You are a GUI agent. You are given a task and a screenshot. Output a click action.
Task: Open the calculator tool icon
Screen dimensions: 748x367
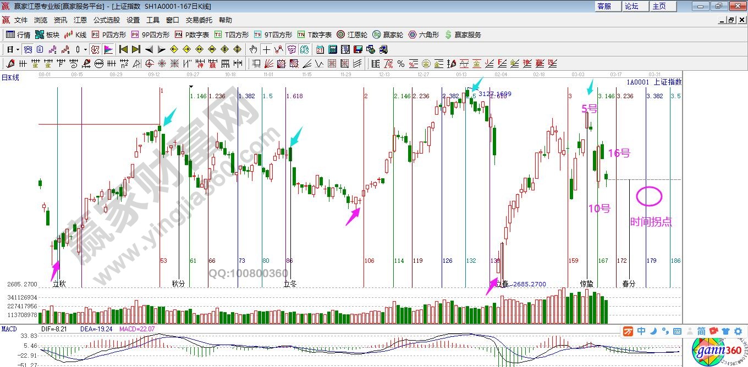[332, 49]
